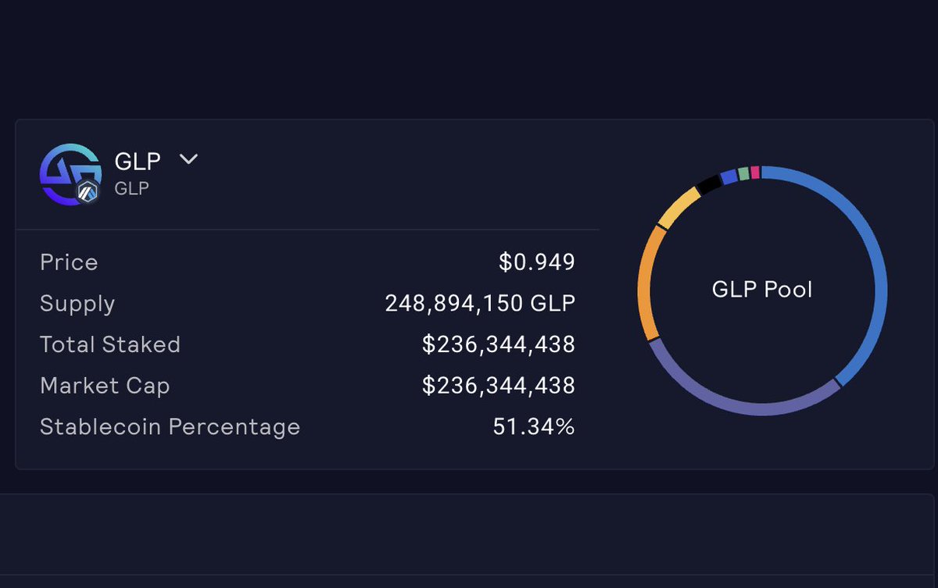Click the Supply row in the stats panel
This screenshot has width=938, height=588.
click(77, 304)
